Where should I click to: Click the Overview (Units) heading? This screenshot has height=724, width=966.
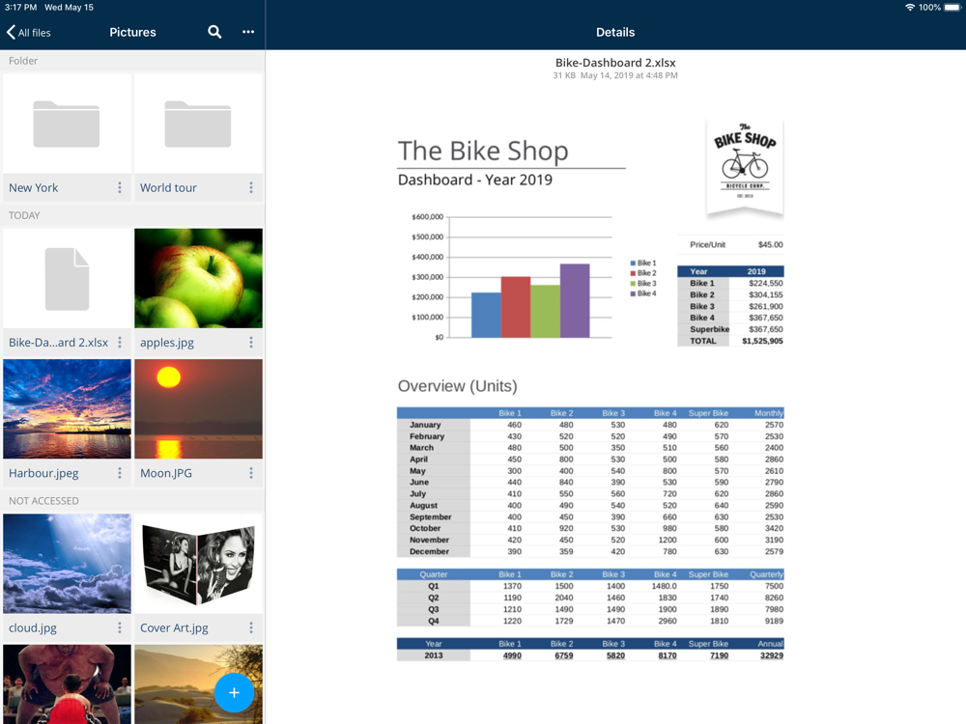pyautogui.click(x=457, y=386)
